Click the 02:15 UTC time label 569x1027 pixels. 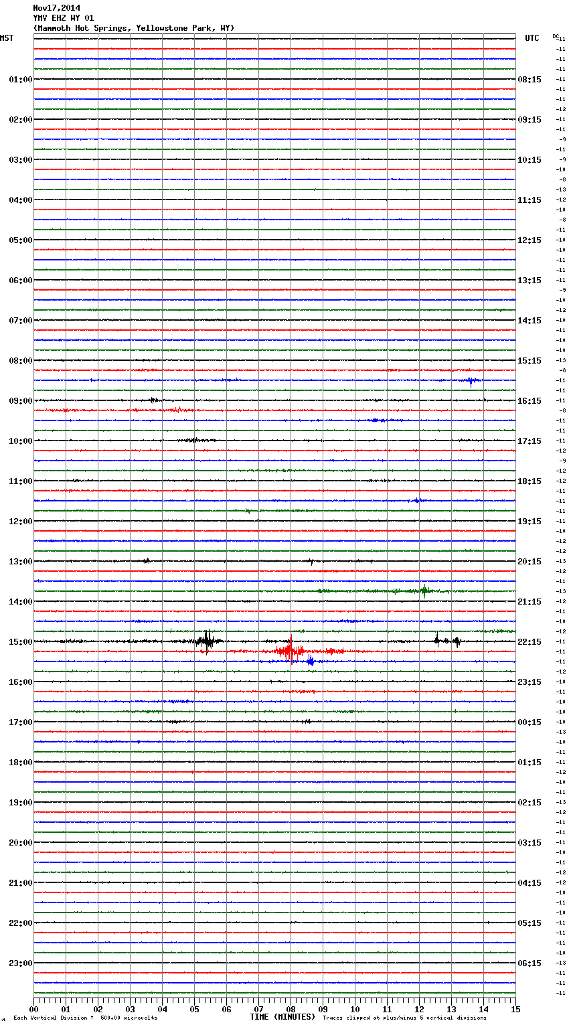[530, 803]
